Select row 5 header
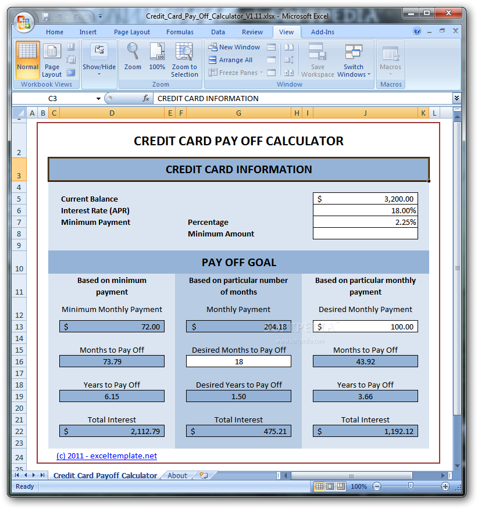478x509 pixels. (19, 199)
